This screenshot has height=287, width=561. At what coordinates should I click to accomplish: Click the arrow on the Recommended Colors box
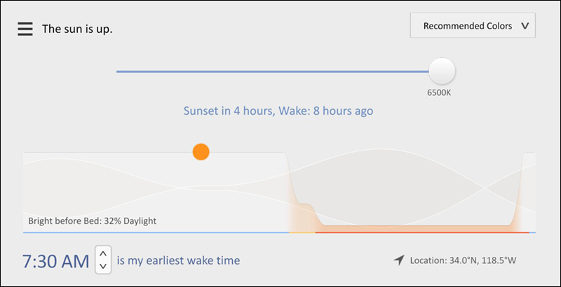pos(524,27)
